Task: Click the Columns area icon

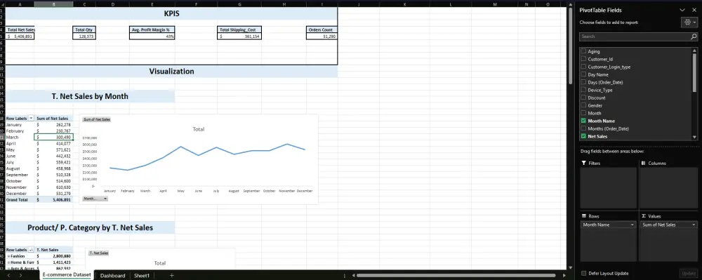Action: tap(643, 164)
